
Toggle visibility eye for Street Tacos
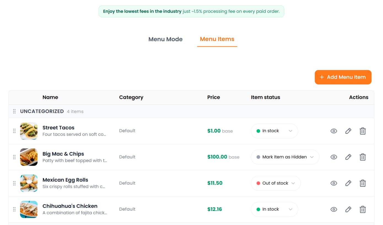click(x=334, y=131)
